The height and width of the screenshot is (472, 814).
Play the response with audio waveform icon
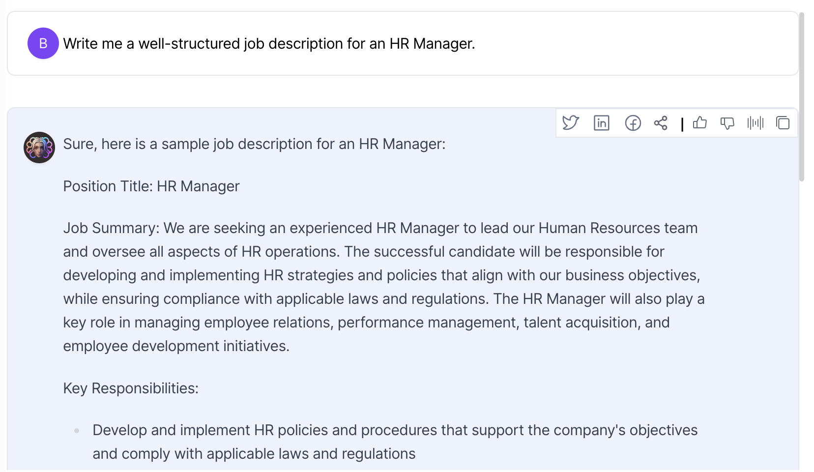pyautogui.click(x=755, y=122)
